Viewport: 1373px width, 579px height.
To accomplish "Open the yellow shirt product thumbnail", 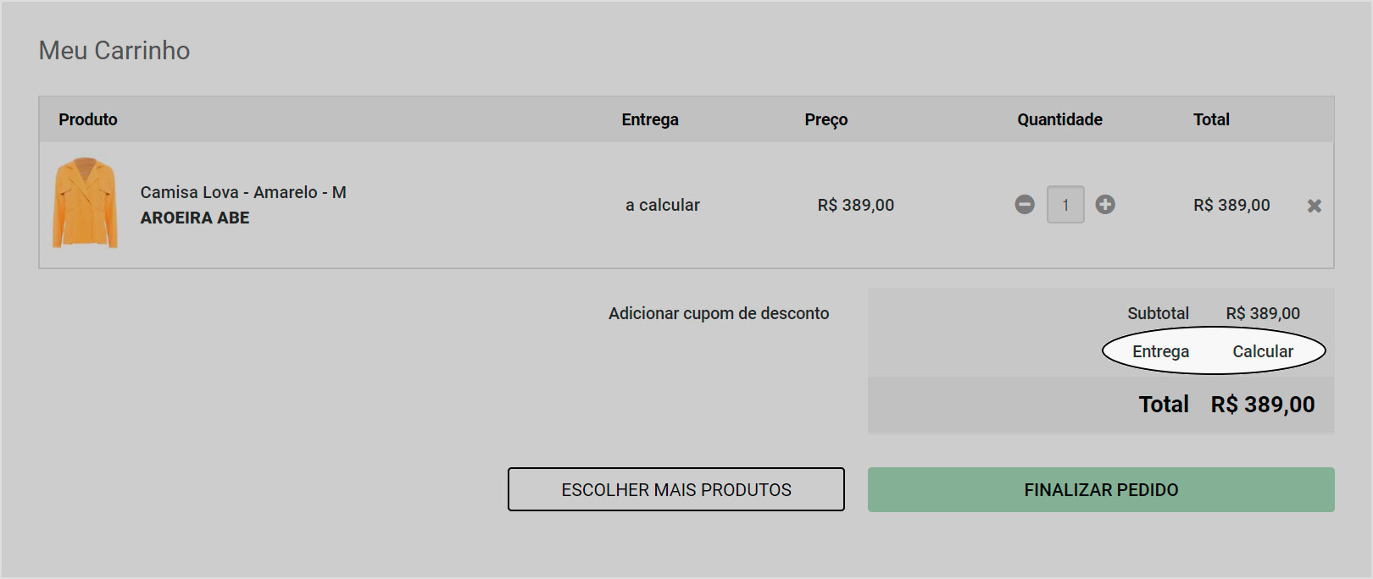I will pos(85,202).
